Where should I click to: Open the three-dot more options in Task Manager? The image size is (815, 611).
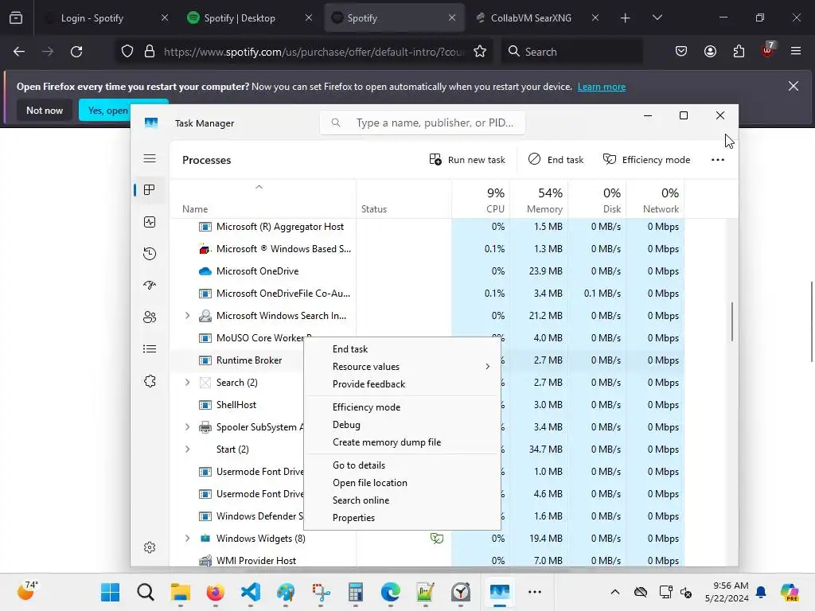718,159
